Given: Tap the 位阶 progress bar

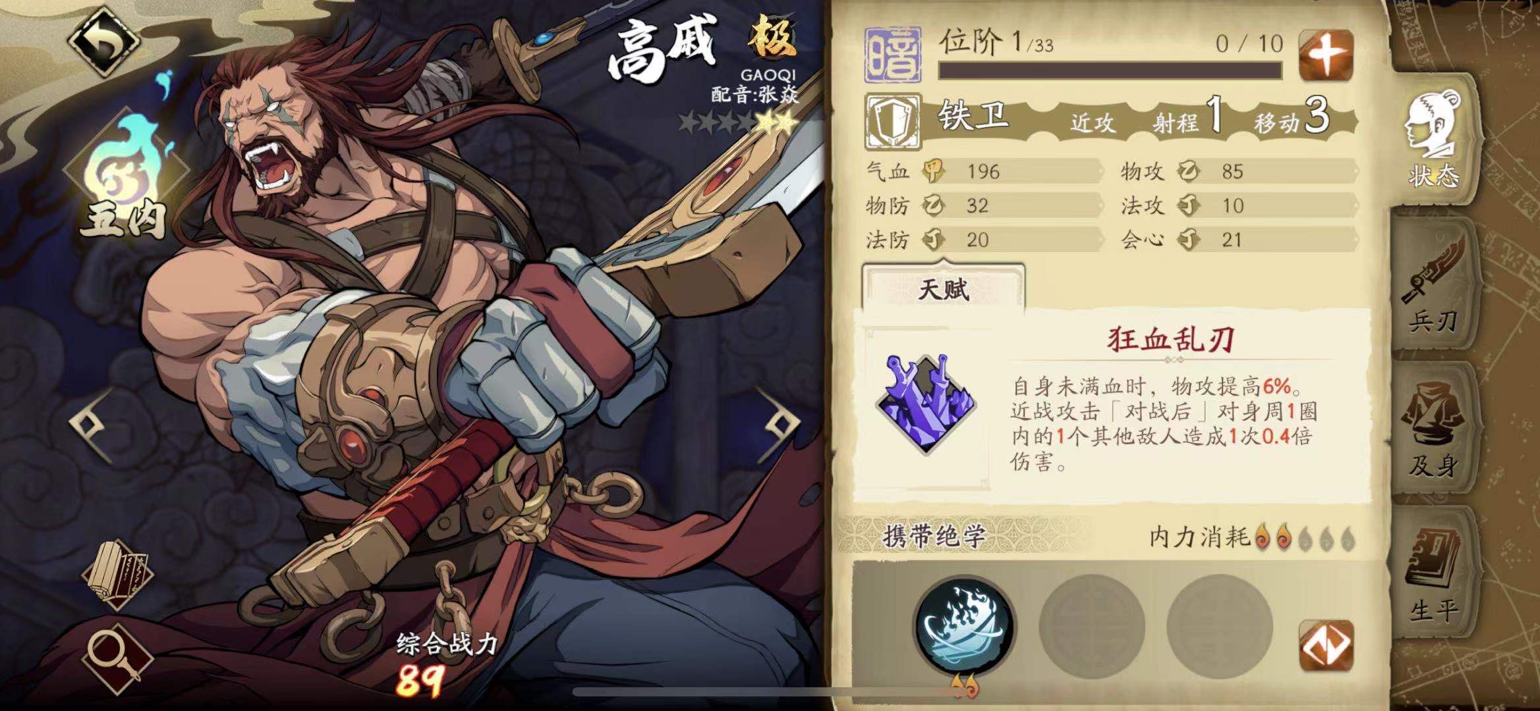Looking at the screenshot, I should pos(1110,70).
